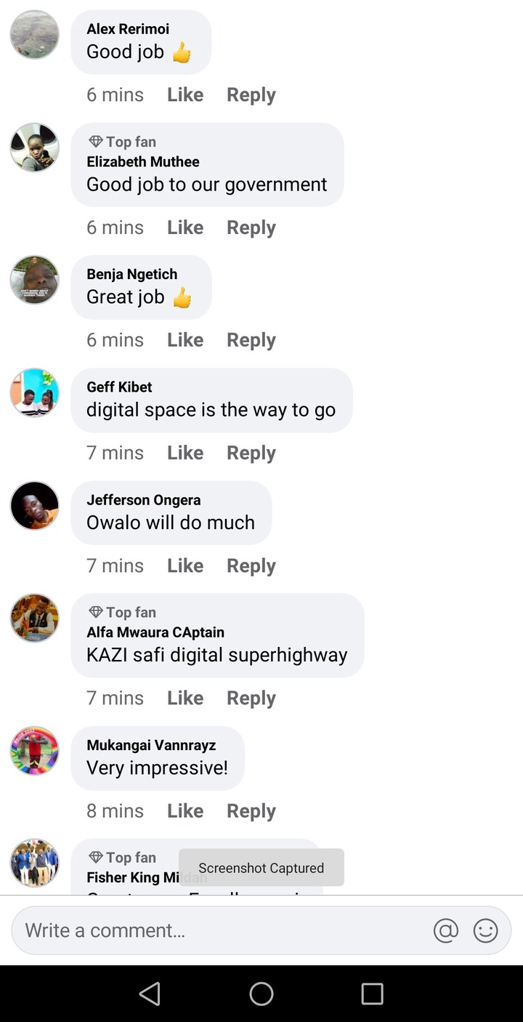
Task: Tap Top fan badge above Alfa Mwaura CAptain
Action: pyautogui.click(x=122, y=612)
